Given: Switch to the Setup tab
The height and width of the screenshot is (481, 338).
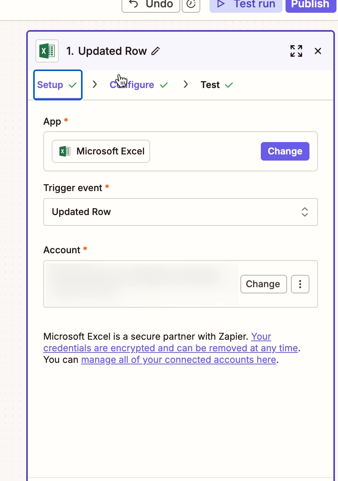Looking at the screenshot, I should tap(58, 85).
